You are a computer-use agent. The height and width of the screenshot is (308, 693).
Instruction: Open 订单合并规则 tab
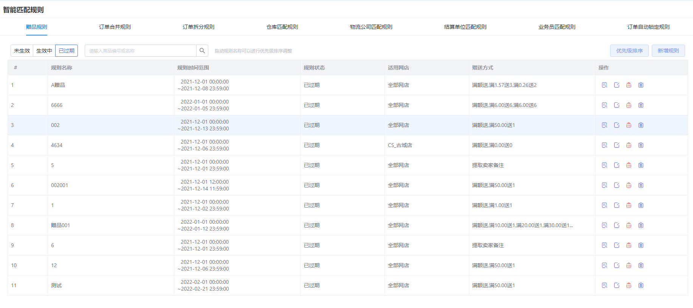click(x=115, y=27)
